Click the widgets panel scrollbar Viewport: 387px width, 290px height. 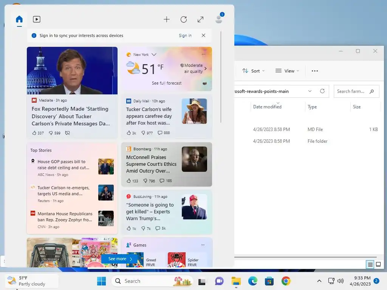[x=221, y=77]
